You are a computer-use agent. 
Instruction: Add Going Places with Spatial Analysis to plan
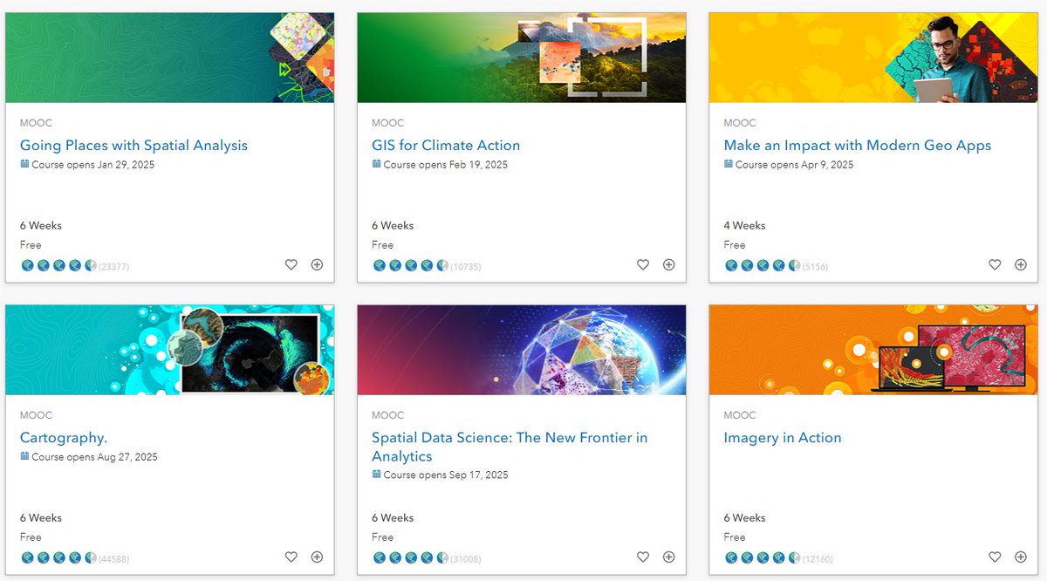click(317, 265)
